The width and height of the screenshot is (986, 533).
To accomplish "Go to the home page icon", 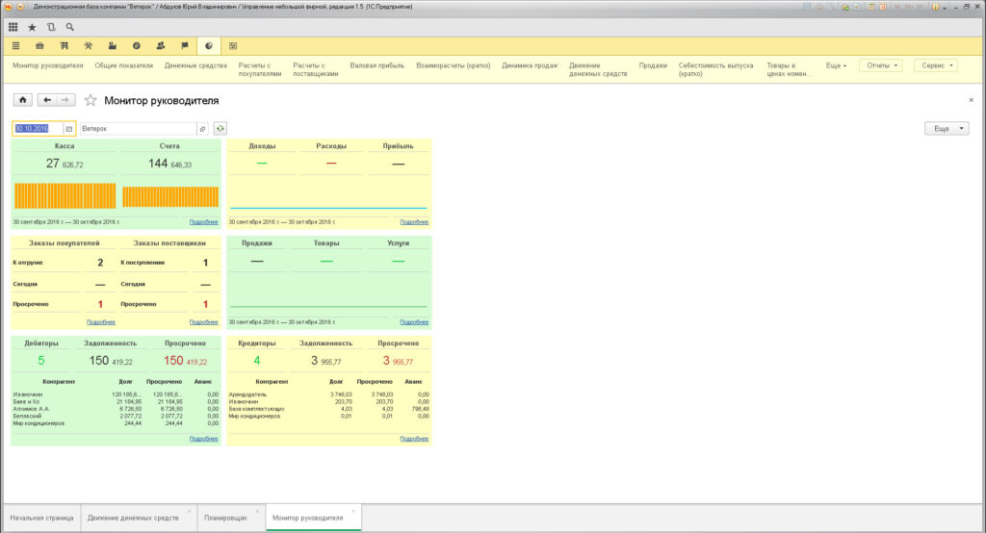I will click(x=23, y=100).
